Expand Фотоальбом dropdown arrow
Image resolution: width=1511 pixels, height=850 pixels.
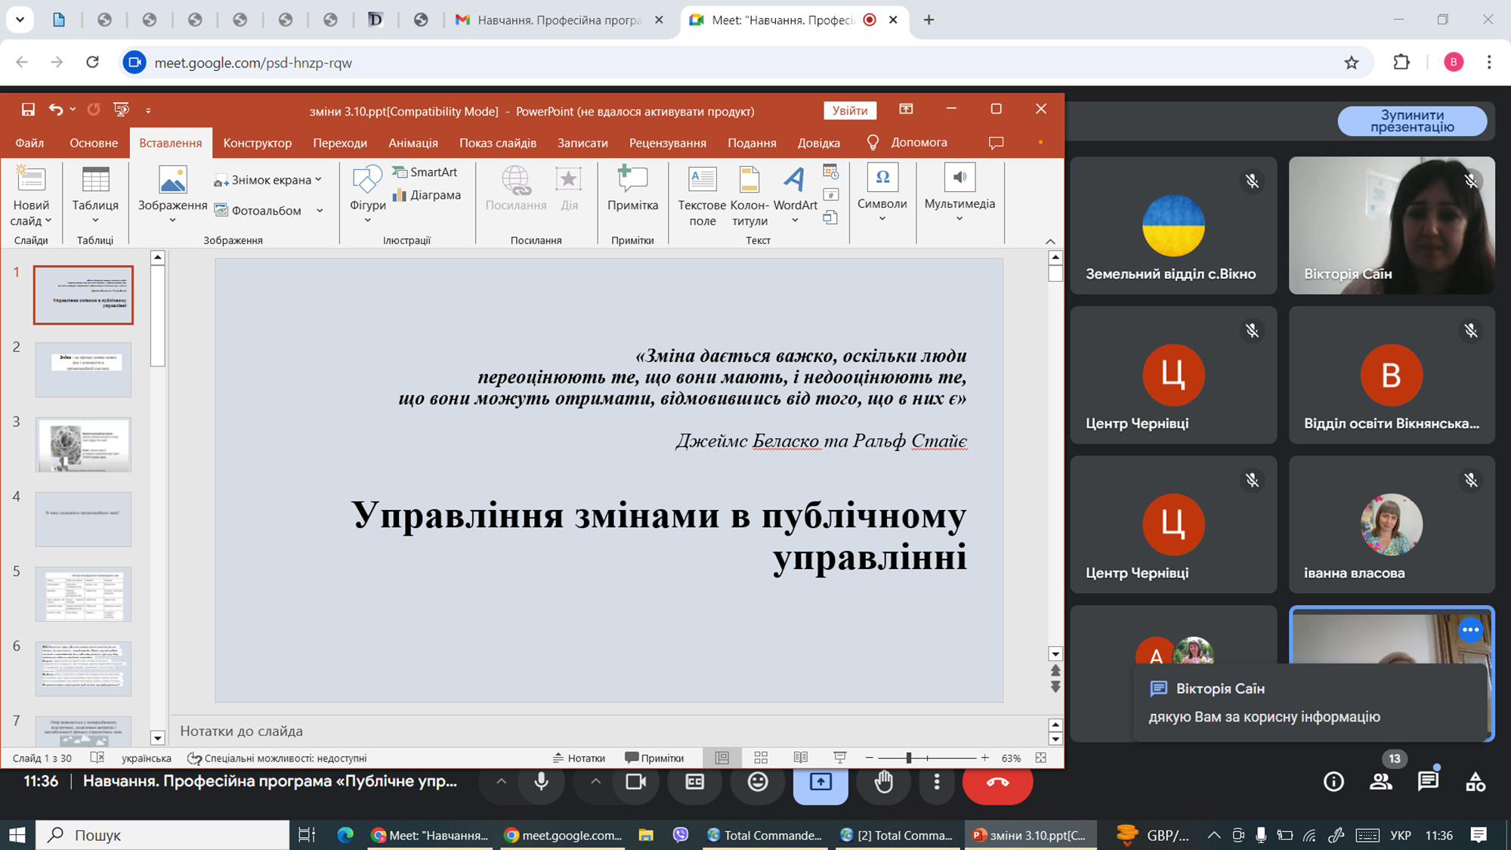coord(320,211)
